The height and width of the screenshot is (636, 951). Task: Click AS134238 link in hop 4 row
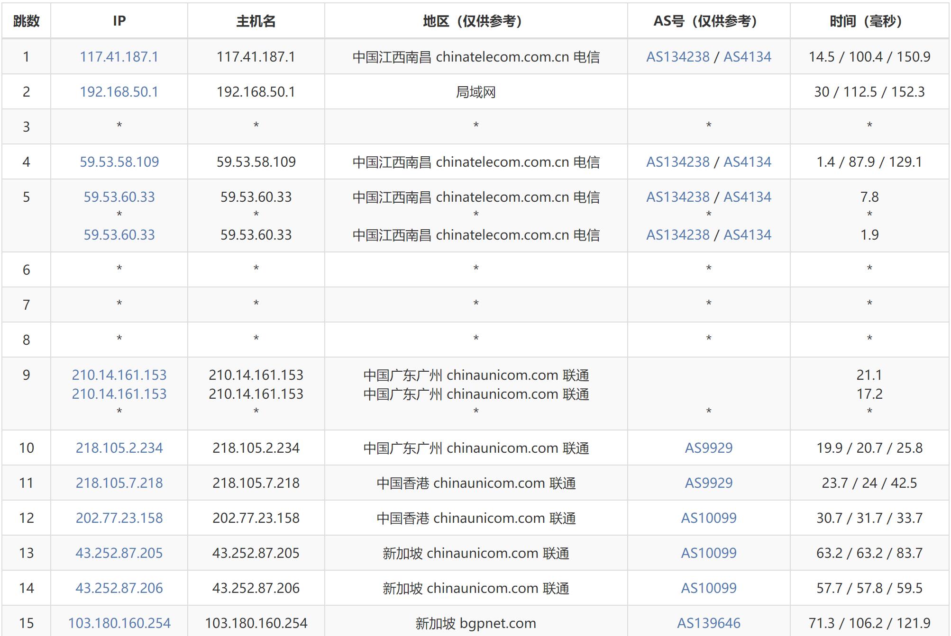coord(678,162)
